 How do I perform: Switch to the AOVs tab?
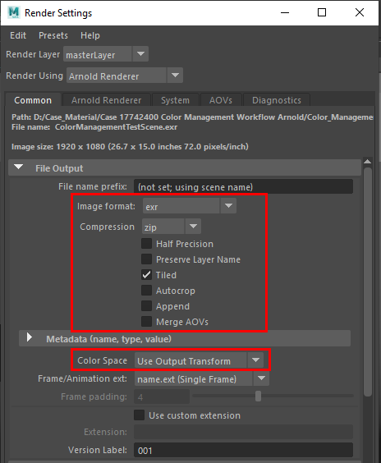tap(221, 100)
